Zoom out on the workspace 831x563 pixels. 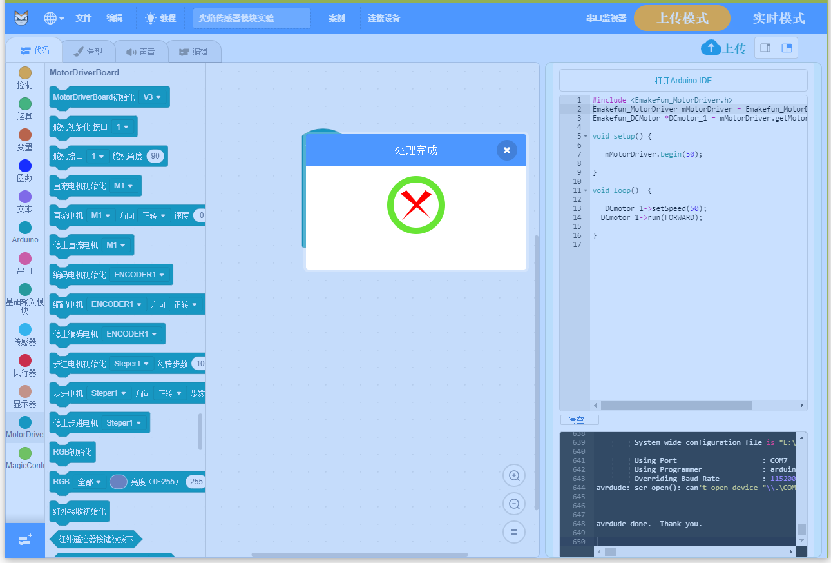pos(514,504)
